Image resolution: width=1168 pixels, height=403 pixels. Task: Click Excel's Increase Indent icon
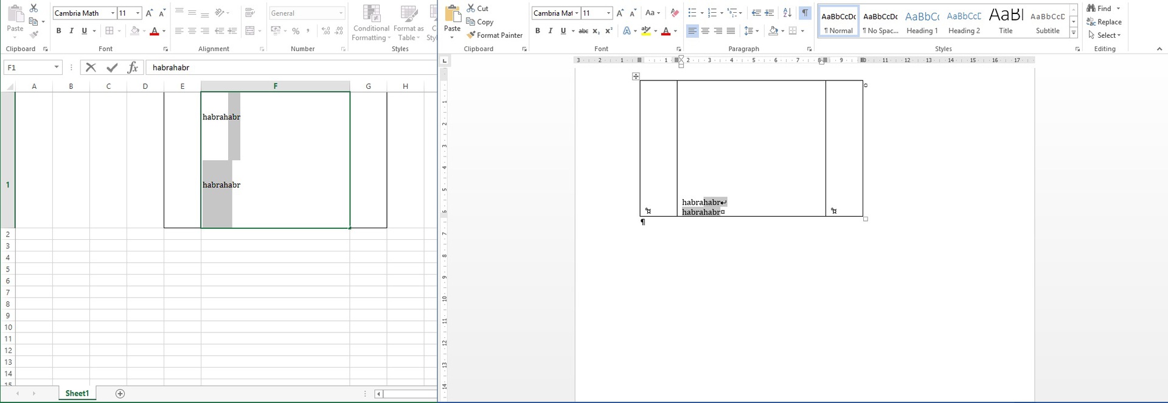tap(232, 30)
